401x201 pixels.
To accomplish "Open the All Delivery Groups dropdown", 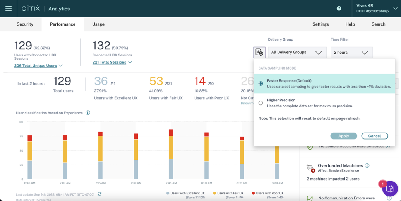I will 297,53.
